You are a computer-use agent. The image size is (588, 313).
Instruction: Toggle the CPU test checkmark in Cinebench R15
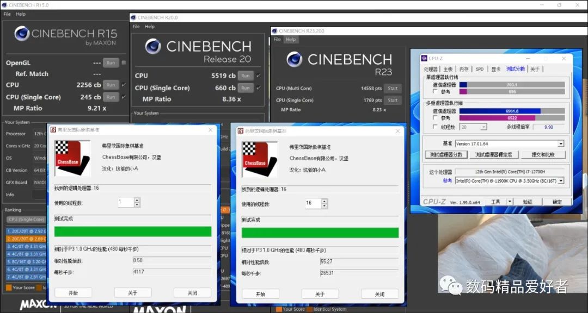(124, 85)
